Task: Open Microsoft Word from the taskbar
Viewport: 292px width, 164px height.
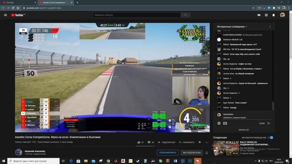Action: tap(175, 161)
